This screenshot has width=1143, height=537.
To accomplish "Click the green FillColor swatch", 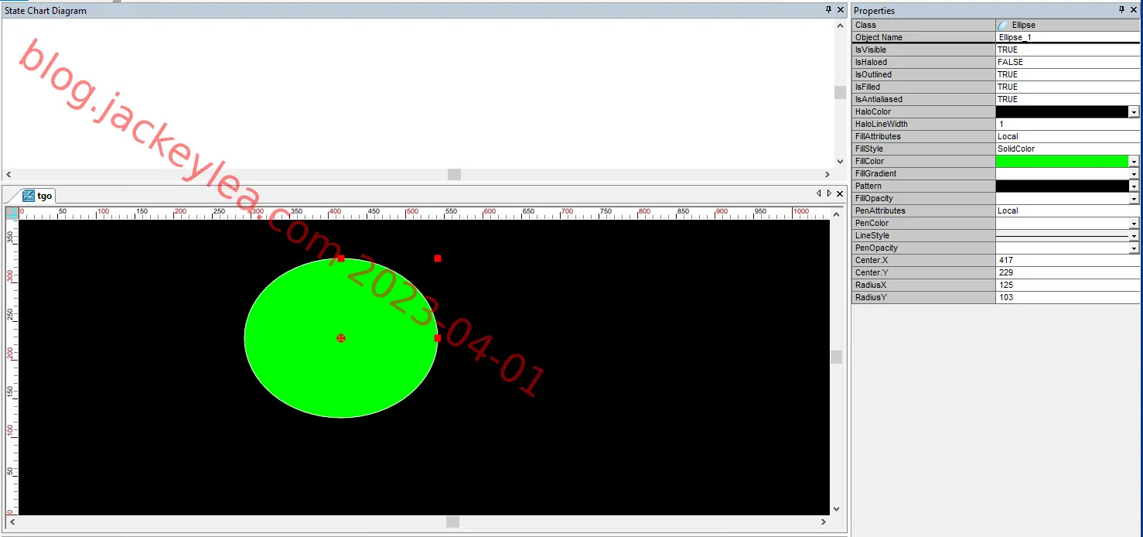I will pyautogui.click(x=1062, y=162).
